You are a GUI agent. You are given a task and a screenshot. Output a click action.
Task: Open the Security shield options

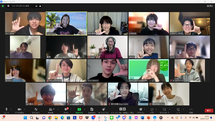pyautogui.click(x=36, y=110)
